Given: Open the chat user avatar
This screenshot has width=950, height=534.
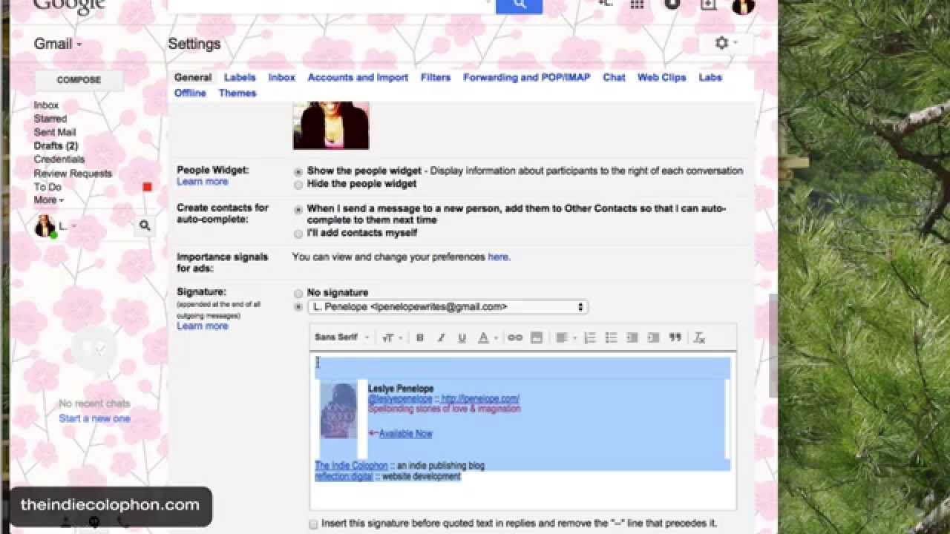Looking at the screenshot, I should click(x=45, y=226).
